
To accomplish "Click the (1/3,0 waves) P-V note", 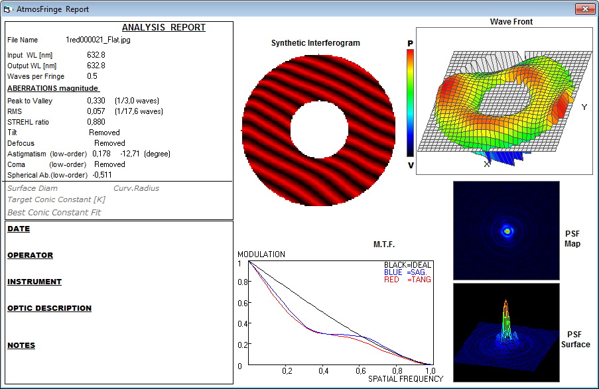I will click(x=137, y=101).
